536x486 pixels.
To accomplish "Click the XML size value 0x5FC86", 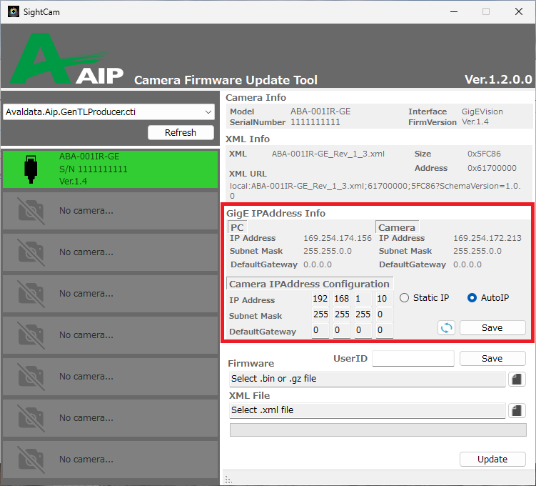I will 484,154.
